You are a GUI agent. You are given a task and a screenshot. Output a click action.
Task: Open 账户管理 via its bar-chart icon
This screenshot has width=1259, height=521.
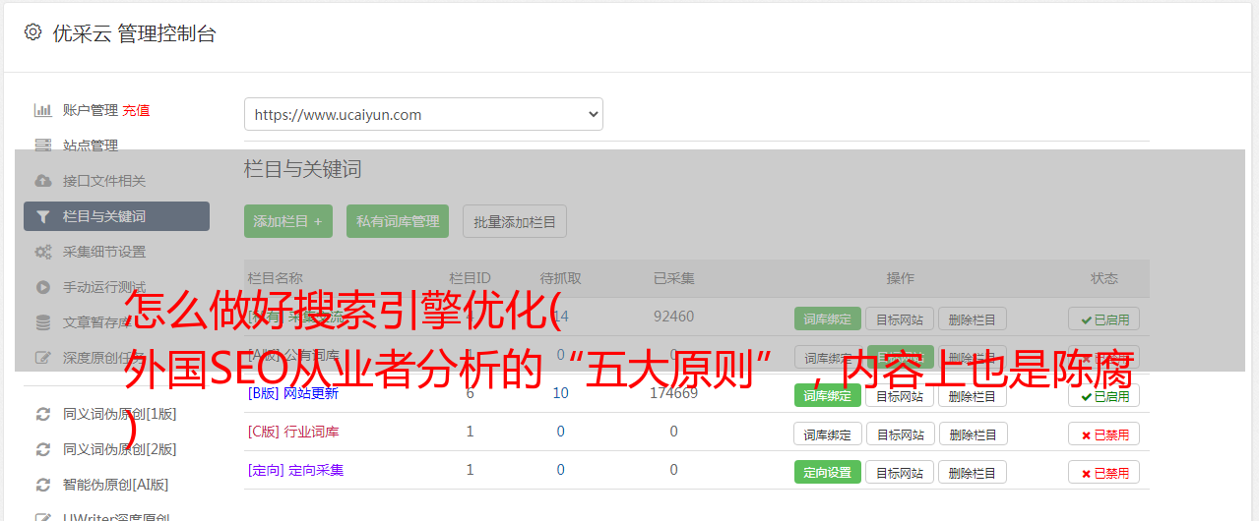pos(42,110)
